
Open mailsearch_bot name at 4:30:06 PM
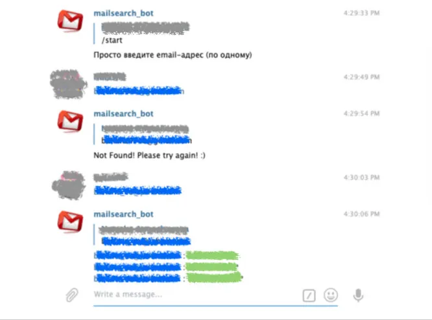coord(123,214)
